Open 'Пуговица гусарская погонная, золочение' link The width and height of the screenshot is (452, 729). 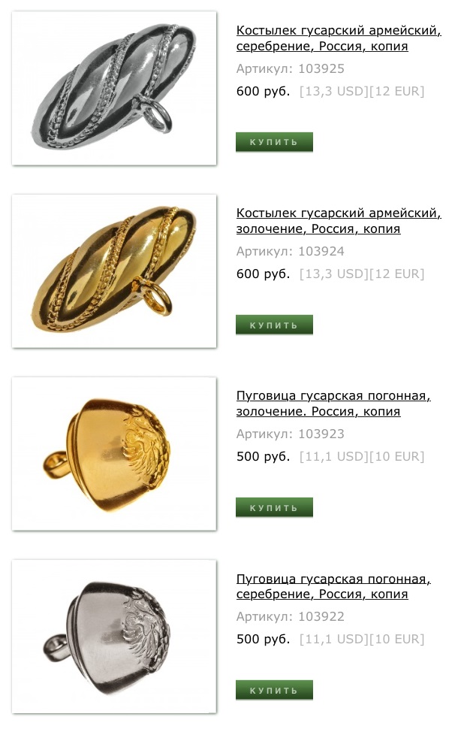pos(333,404)
